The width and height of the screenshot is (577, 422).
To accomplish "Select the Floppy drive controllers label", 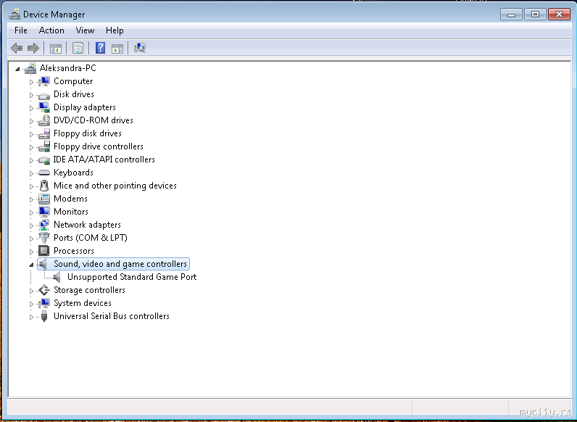I will (x=99, y=146).
